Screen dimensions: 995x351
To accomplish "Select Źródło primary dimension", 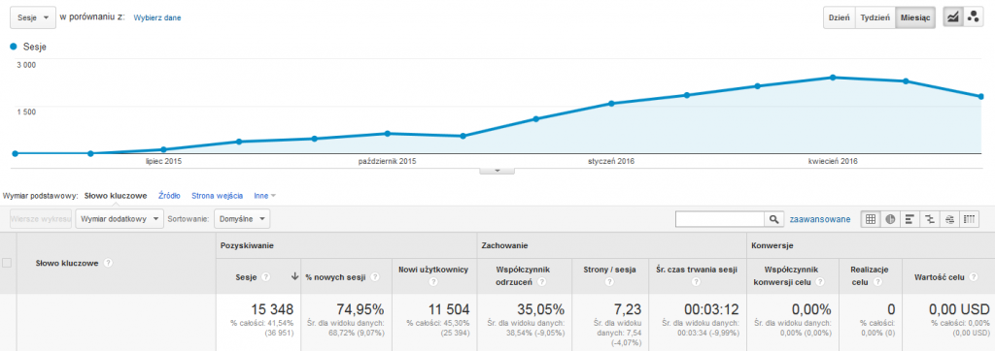I will (x=169, y=196).
